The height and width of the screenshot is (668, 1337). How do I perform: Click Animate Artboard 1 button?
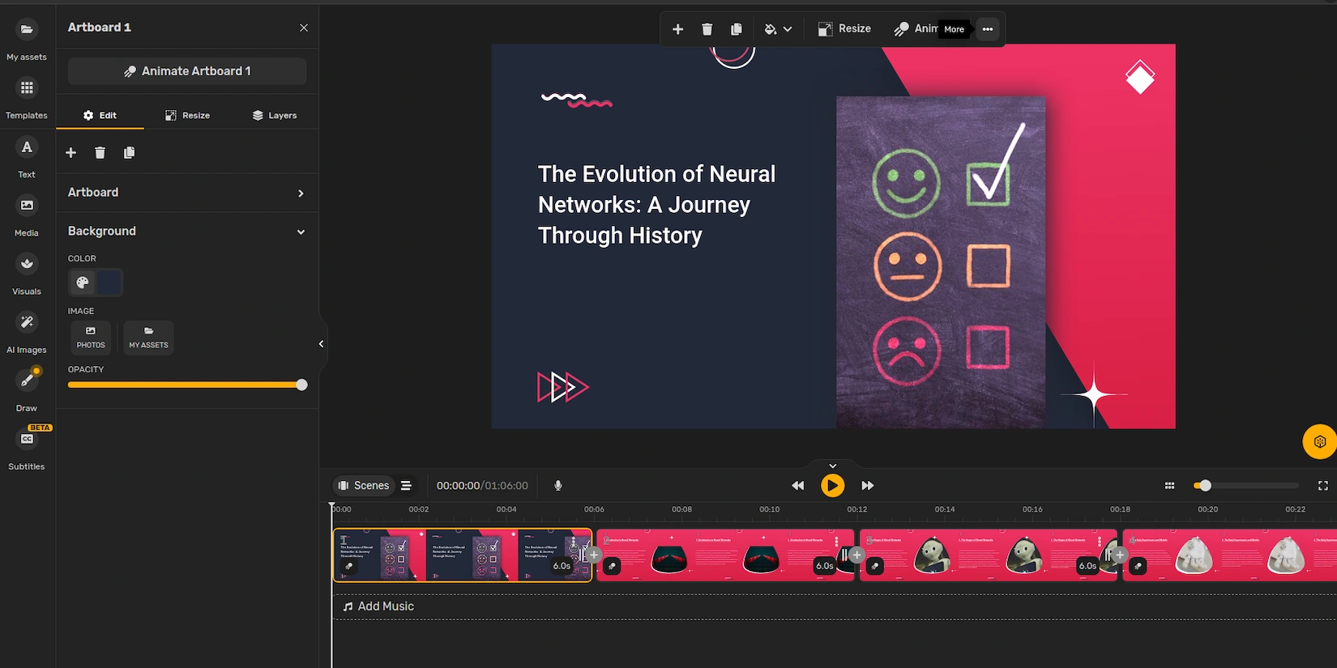[x=187, y=71]
